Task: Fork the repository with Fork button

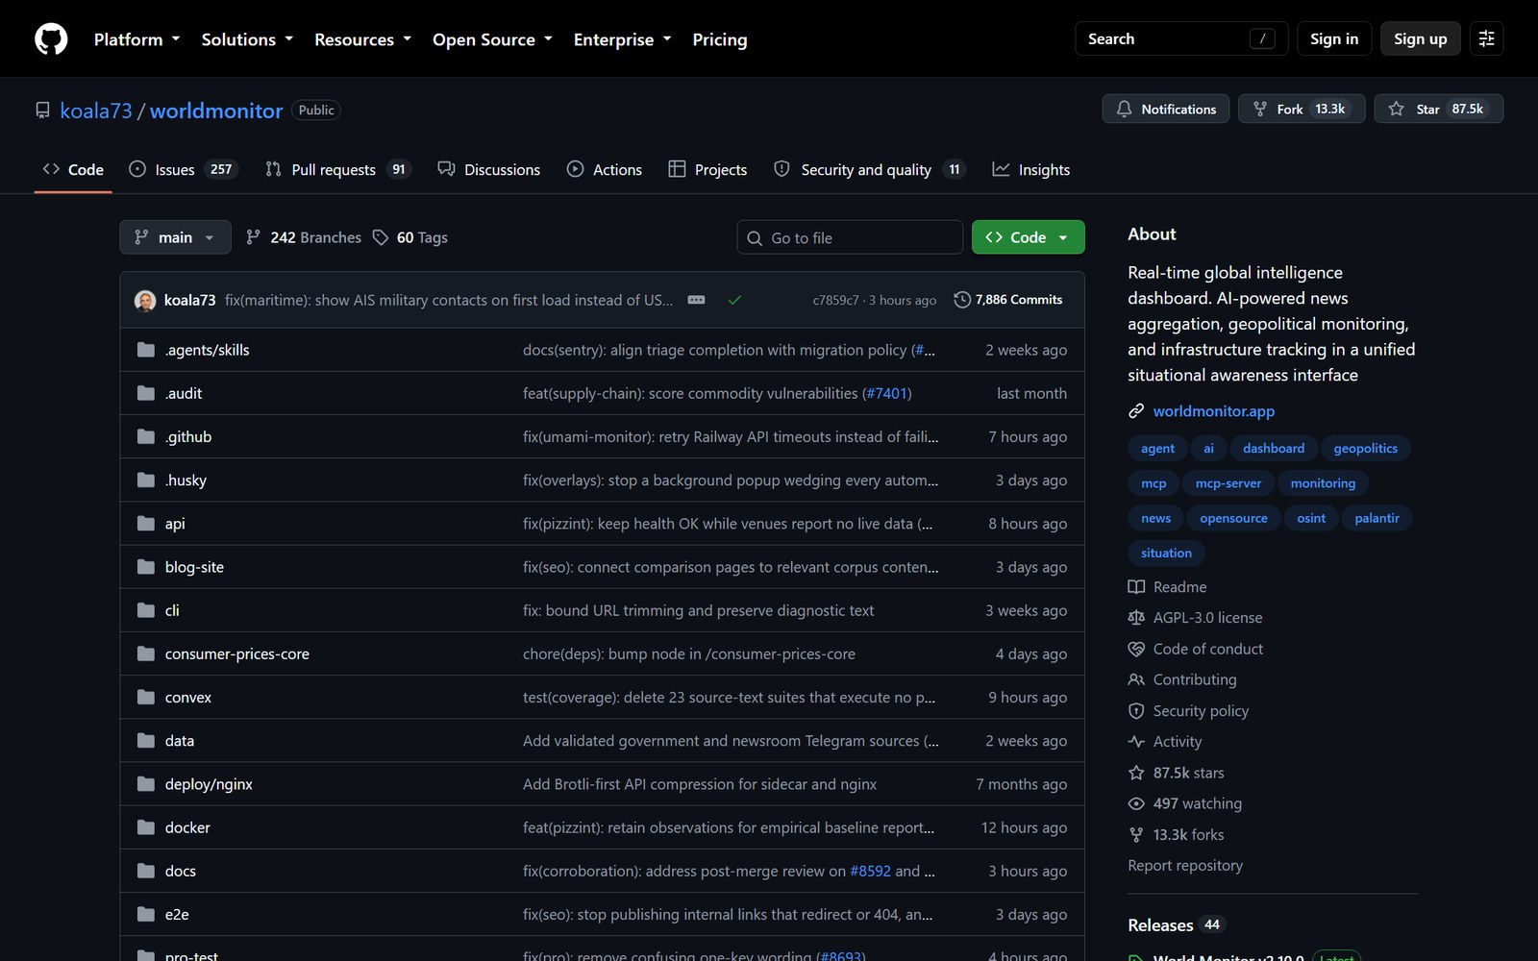Action: [1301, 109]
